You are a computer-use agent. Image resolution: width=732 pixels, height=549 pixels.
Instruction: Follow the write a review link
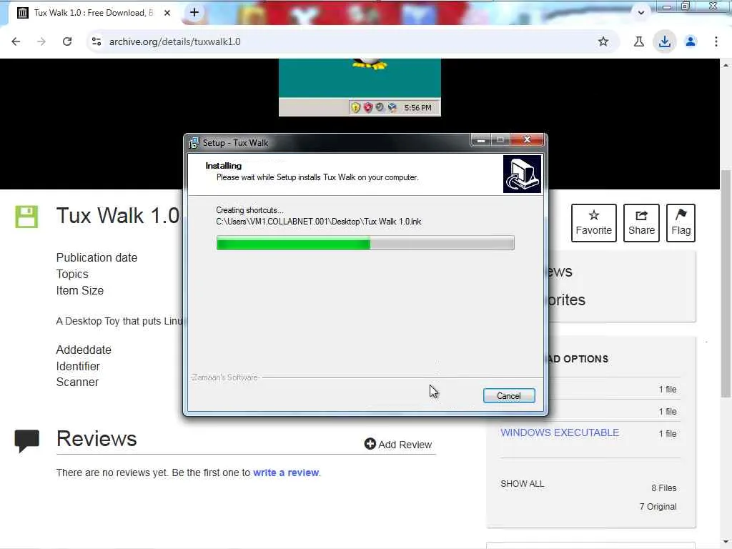(286, 473)
